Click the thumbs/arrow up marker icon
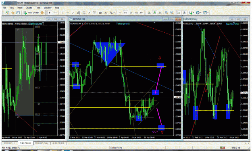 [x=106, y=13]
